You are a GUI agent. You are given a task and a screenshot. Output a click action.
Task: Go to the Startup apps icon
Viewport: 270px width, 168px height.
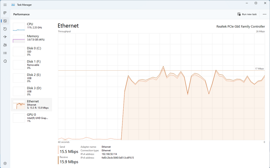5,37
